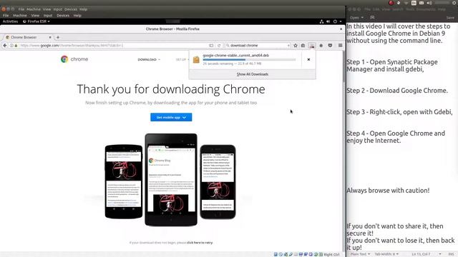The height and width of the screenshot is (257, 458).
Task: Open the dropdown arrow beside Ln 13, Col 7
Action: [x=440, y=254]
